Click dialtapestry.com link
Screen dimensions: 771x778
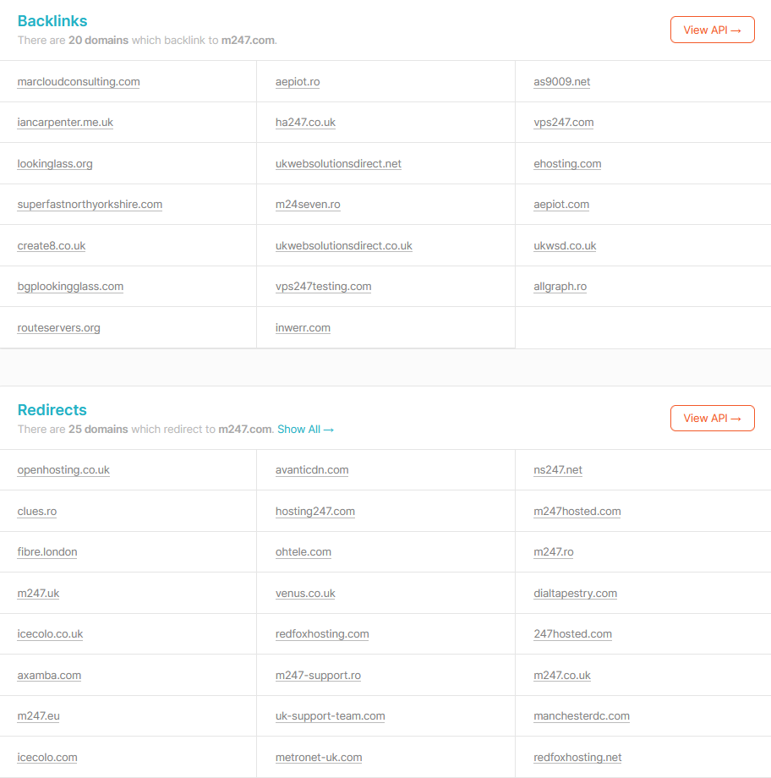[x=575, y=593]
